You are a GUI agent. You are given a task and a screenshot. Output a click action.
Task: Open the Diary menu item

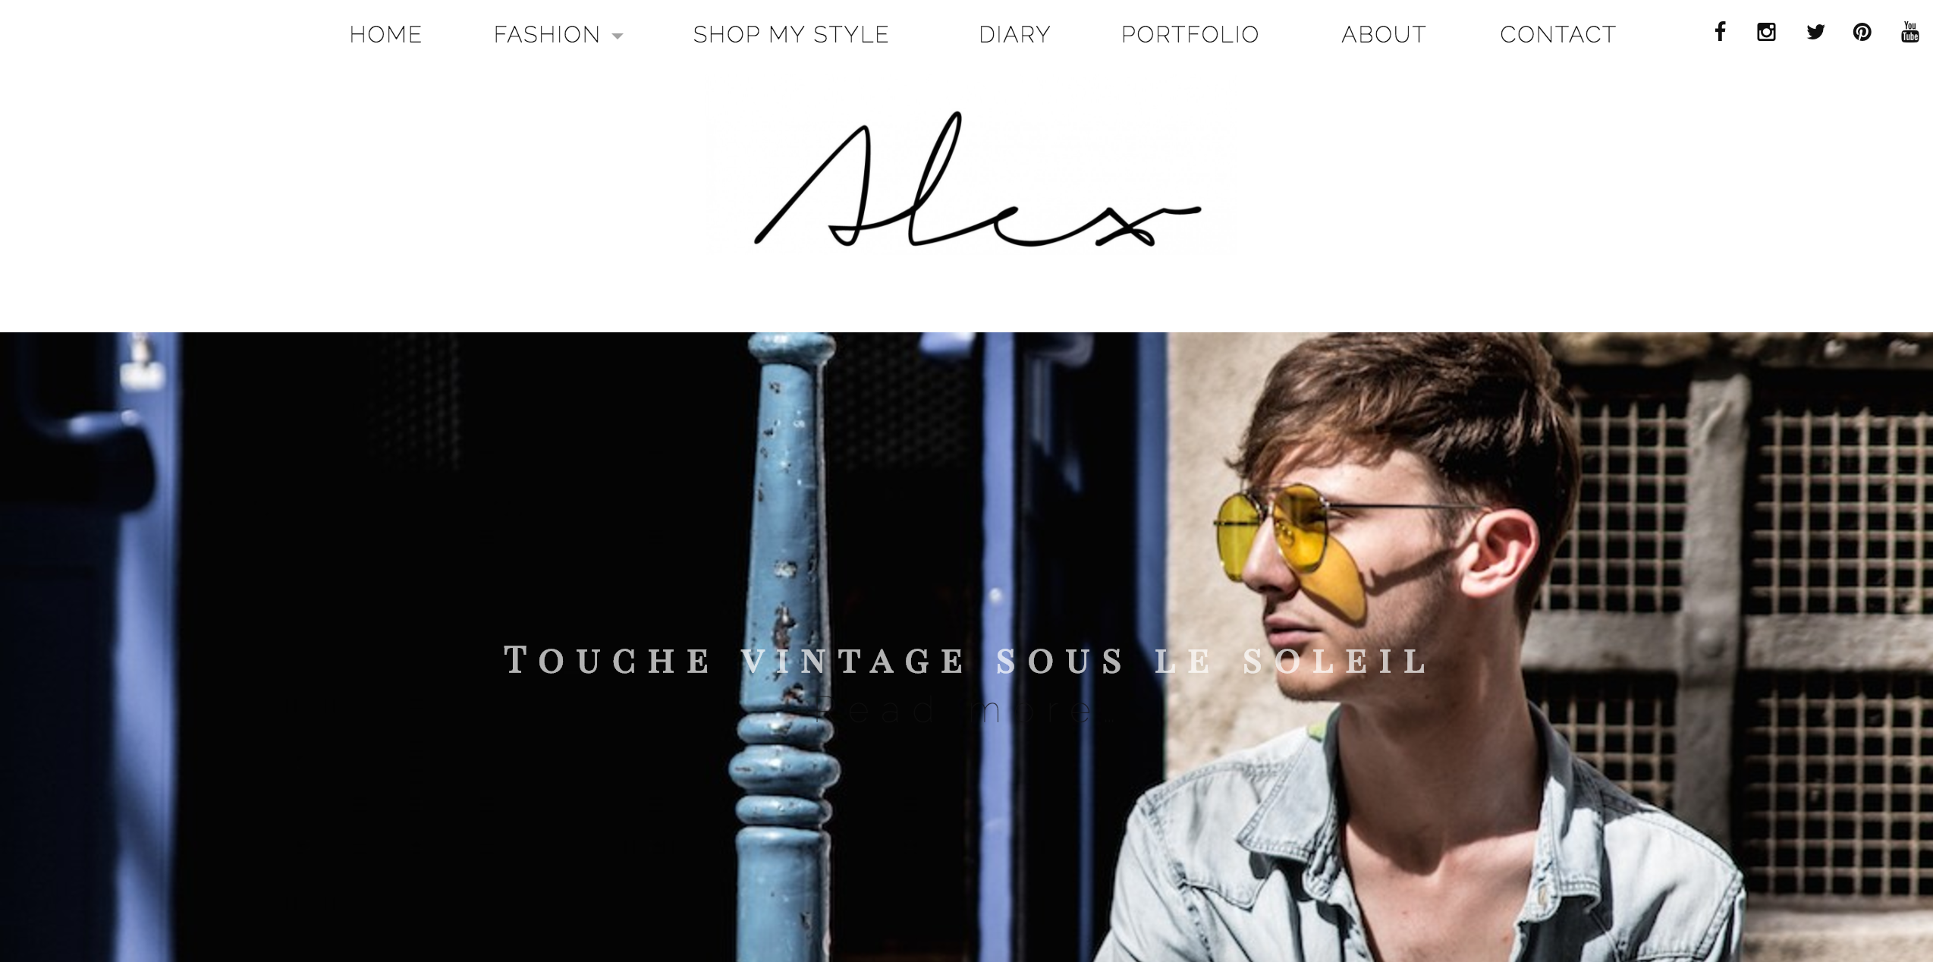(1014, 35)
